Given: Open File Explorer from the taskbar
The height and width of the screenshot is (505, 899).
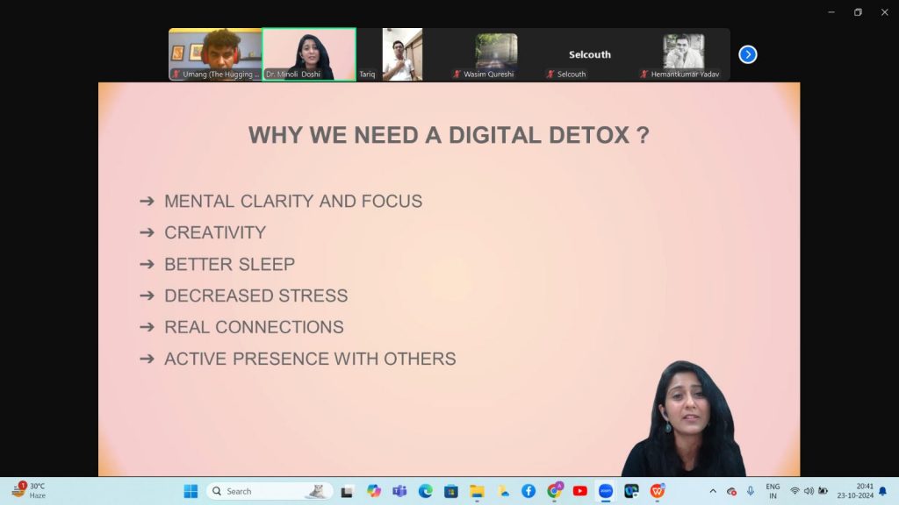Looking at the screenshot, I should 477,491.
